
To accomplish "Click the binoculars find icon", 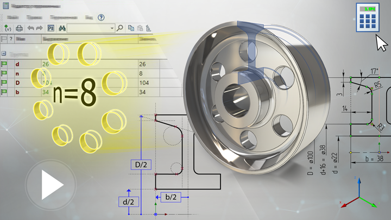I will pos(62,28).
